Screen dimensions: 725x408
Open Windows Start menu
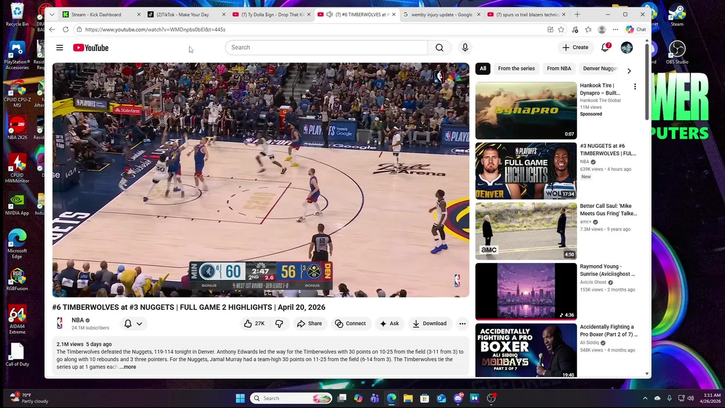click(240, 398)
